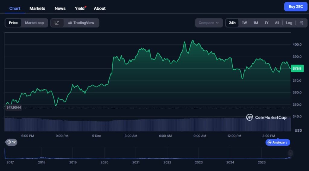Viewport: 309px width, 171px height.
Task: Open the News tab
Action: tap(60, 8)
